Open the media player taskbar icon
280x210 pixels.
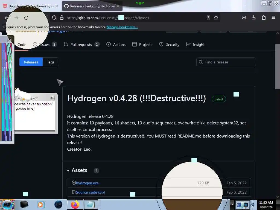click(40, 205)
